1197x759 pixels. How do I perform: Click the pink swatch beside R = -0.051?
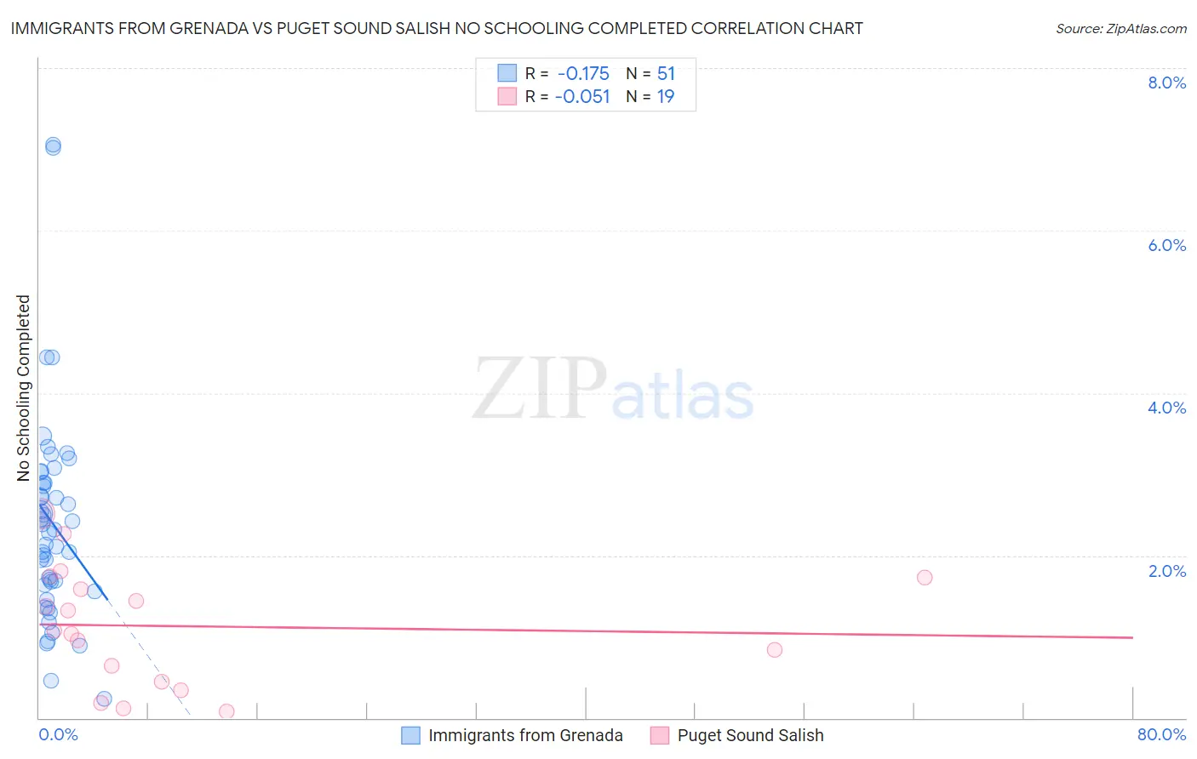507,96
